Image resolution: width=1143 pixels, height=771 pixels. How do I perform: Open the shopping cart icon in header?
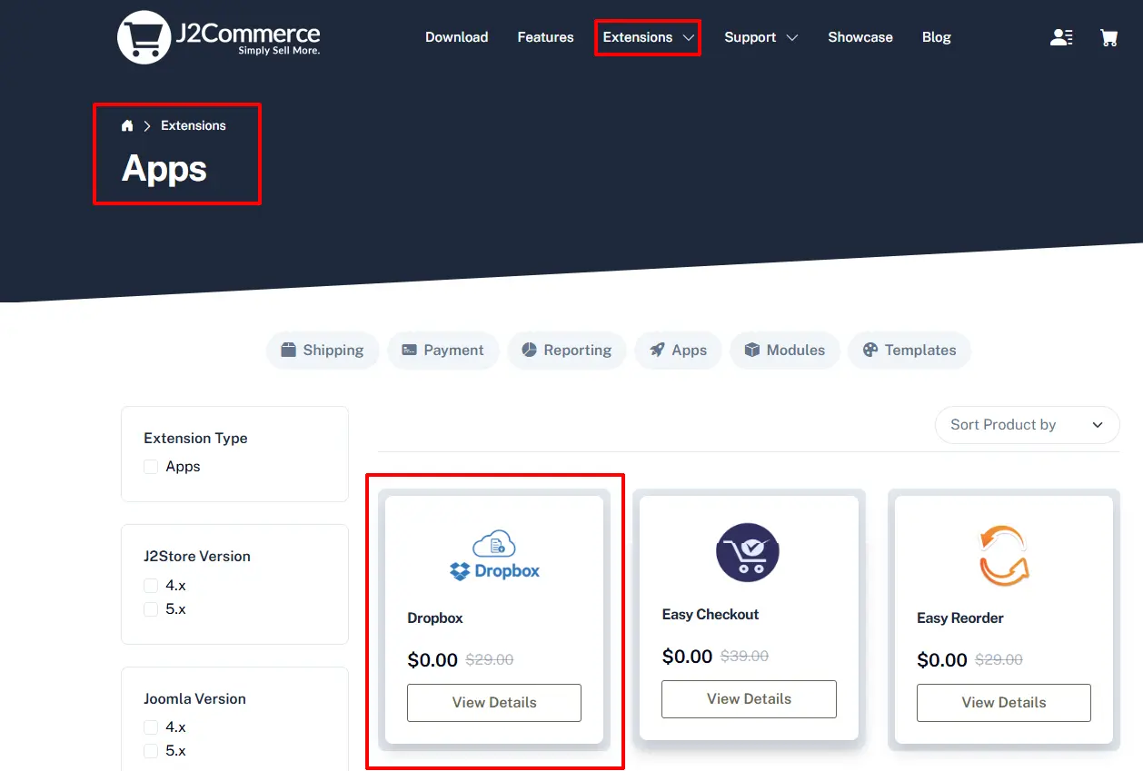pyautogui.click(x=1108, y=37)
